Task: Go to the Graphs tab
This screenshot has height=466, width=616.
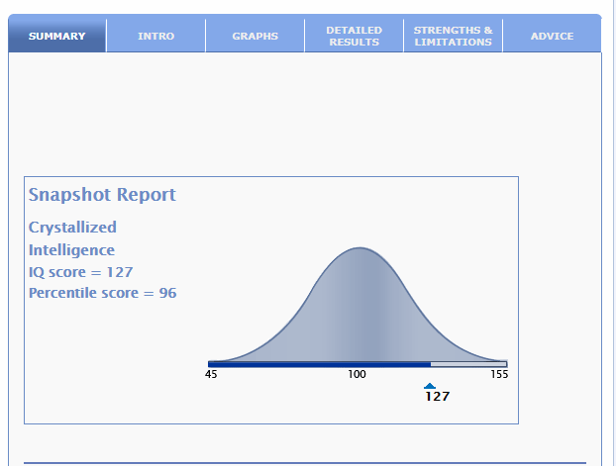Action: [x=255, y=37]
